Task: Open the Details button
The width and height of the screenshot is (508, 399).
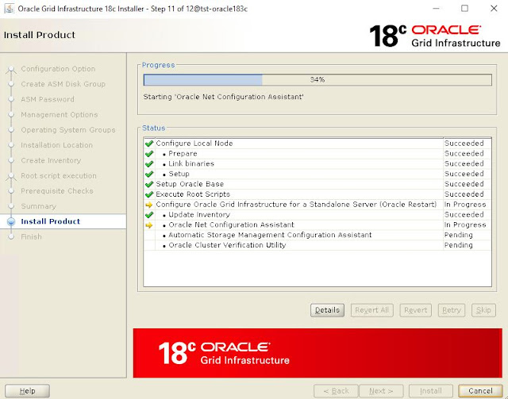Action: coord(327,310)
